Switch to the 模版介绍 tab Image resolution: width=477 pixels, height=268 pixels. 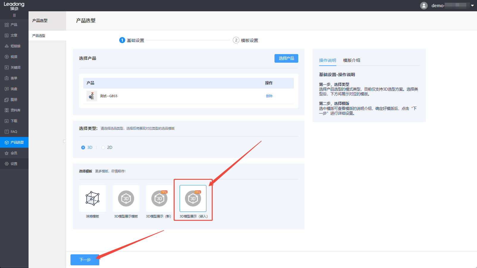pos(352,60)
